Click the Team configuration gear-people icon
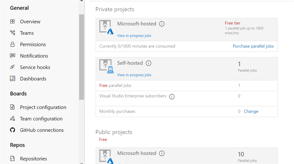This screenshot has width=294, height=164. (x=13, y=118)
